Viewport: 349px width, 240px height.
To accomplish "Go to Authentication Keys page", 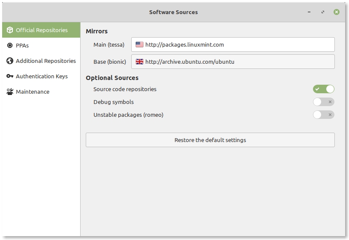I will point(41,76).
